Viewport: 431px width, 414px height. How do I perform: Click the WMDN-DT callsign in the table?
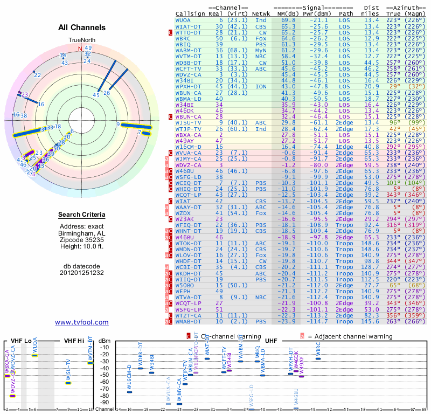click(x=189, y=250)
